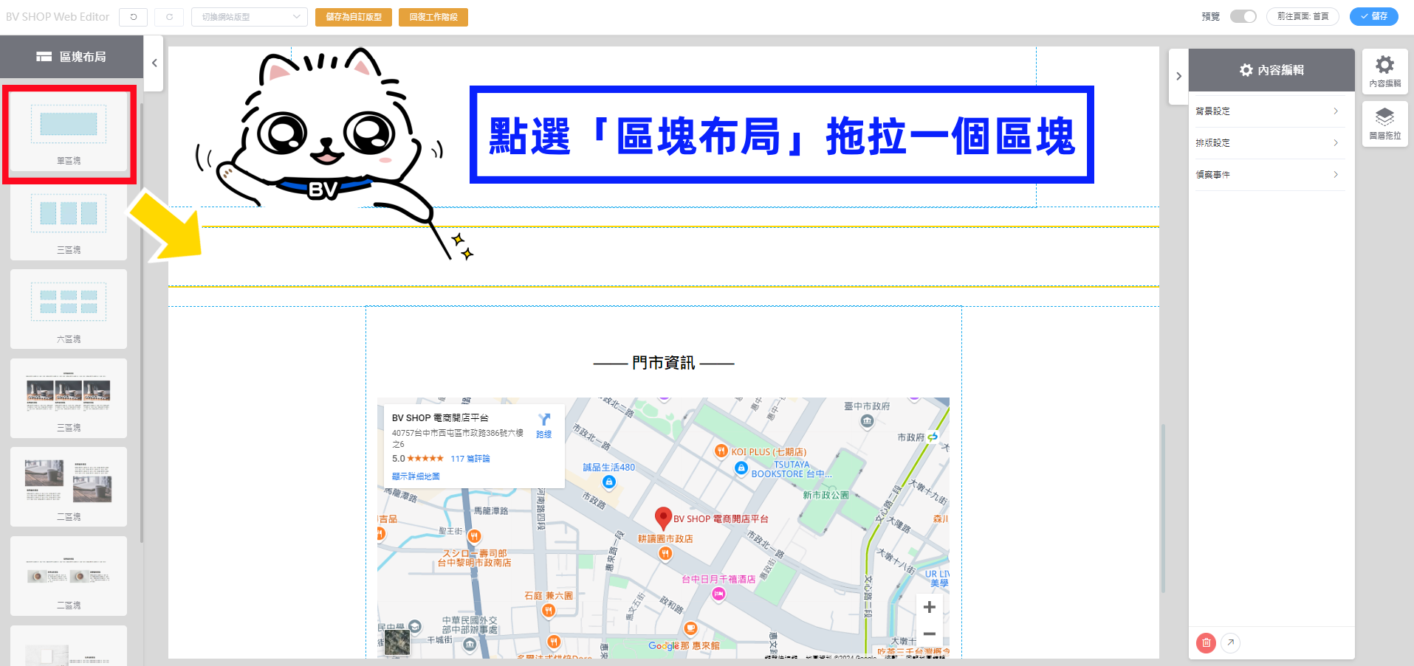Expand the 背景設定 section
This screenshot has width=1414, height=666.
pos(1270,111)
